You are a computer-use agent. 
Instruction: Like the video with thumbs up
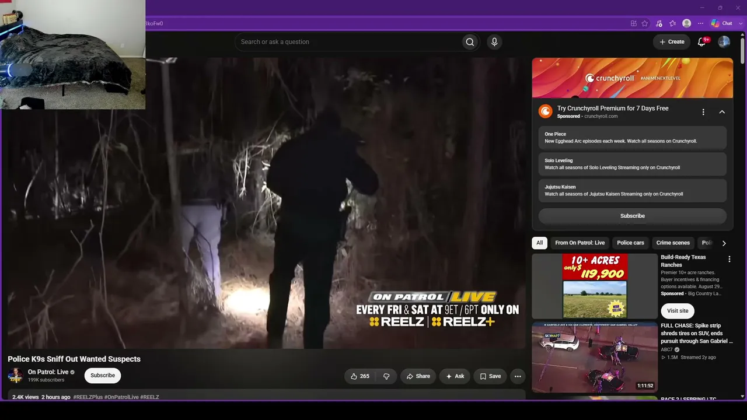point(360,376)
